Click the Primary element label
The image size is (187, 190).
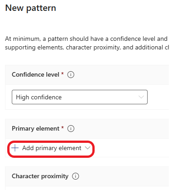pos(35,129)
